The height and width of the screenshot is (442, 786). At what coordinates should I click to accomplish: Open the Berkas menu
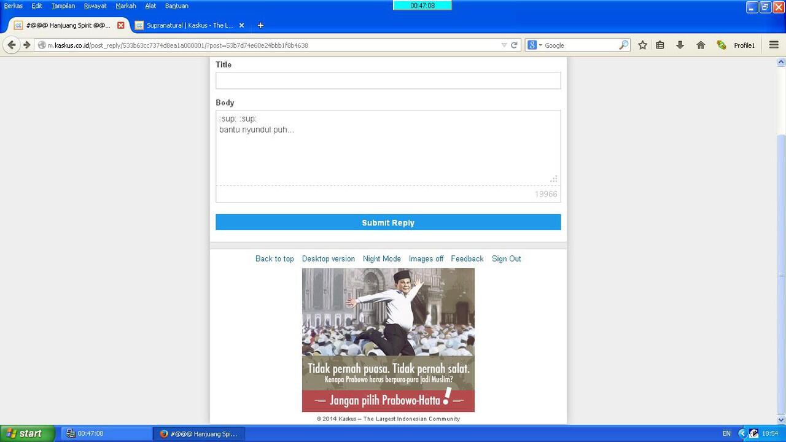tap(14, 6)
